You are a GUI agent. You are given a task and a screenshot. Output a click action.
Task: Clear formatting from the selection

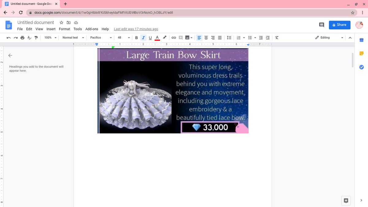(277, 38)
